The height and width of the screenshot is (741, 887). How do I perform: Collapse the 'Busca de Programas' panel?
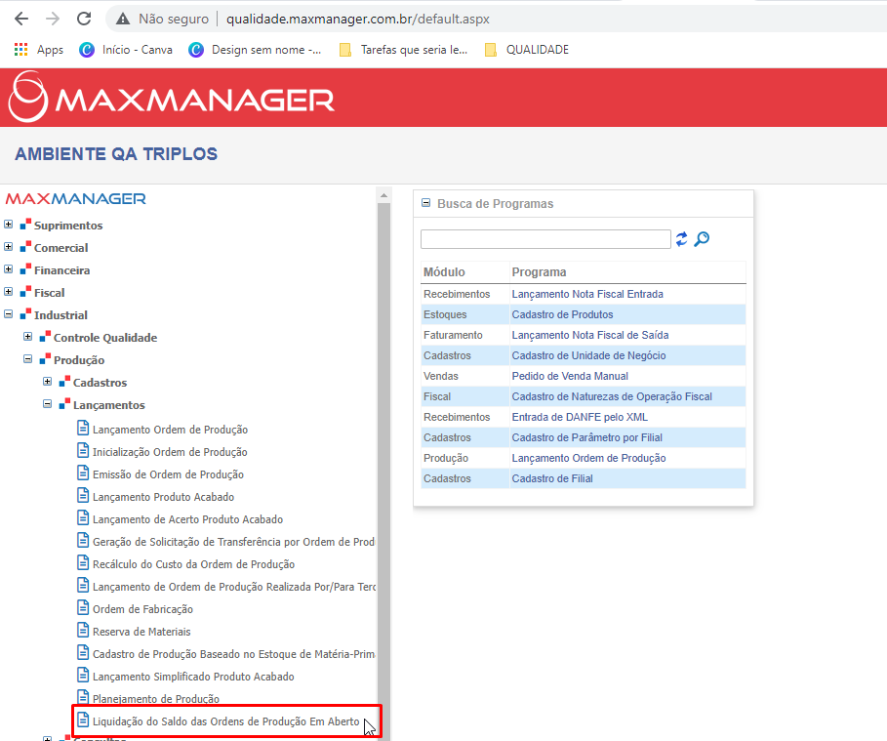tap(426, 203)
